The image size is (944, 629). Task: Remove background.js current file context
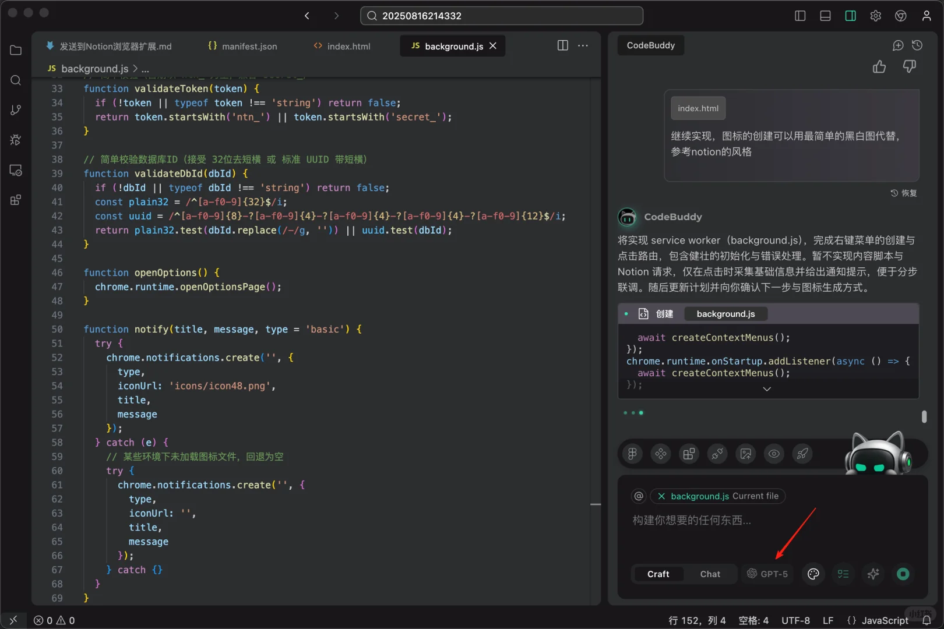661,496
